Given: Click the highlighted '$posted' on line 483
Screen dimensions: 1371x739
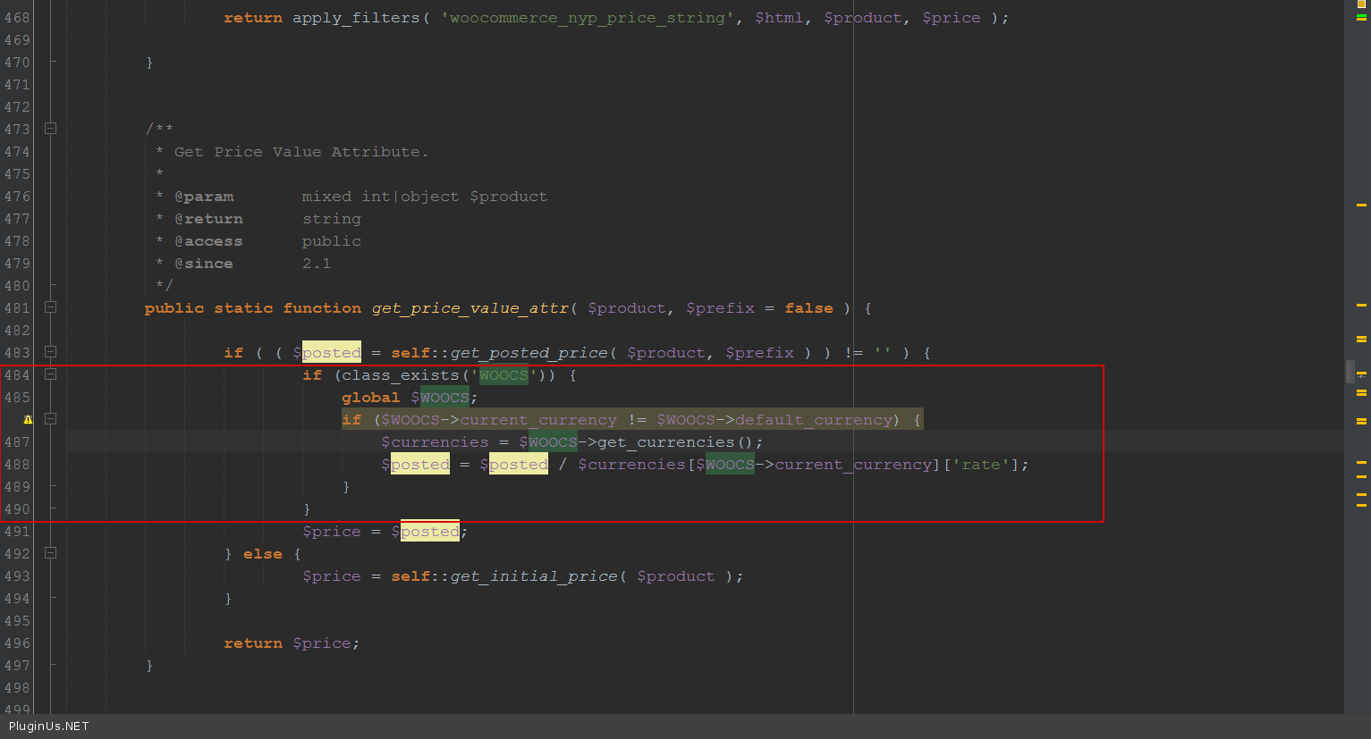Looking at the screenshot, I should [327, 353].
